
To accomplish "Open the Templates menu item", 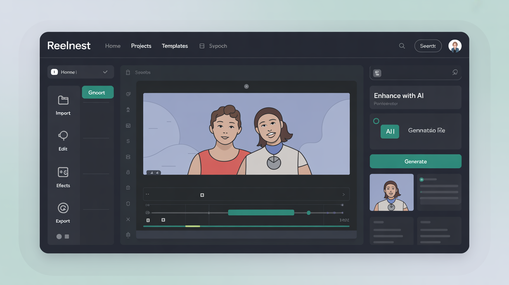I will [175, 46].
